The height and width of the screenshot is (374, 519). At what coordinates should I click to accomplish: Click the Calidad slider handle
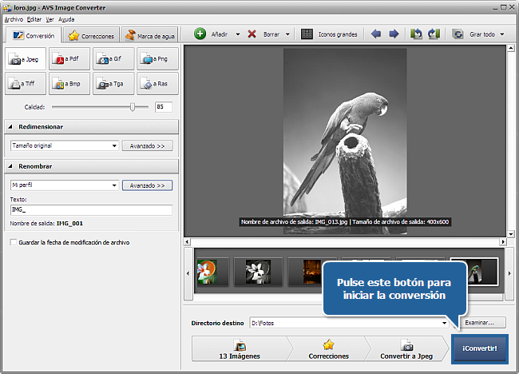click(133, 106)
